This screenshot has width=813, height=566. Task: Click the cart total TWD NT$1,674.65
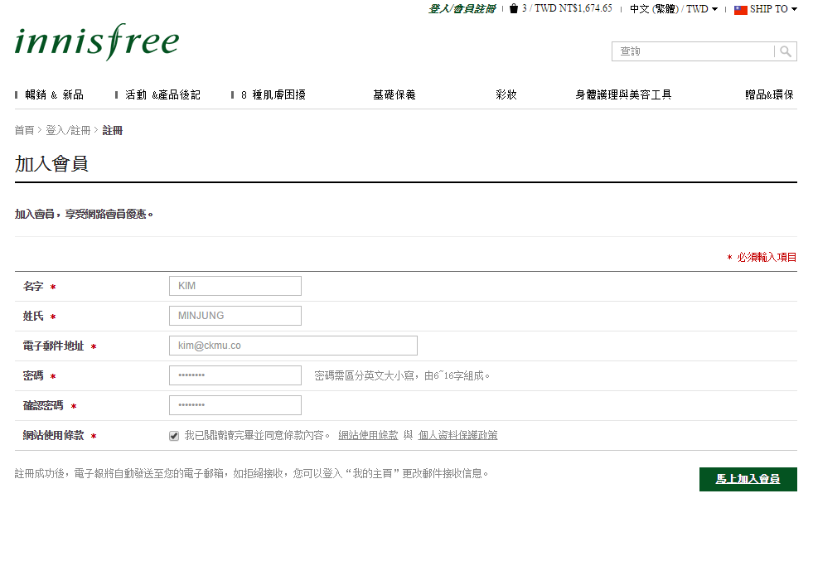point(573,8)
